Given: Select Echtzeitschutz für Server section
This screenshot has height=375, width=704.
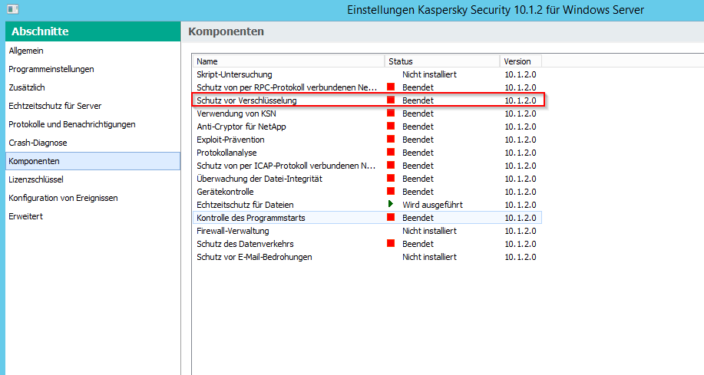Looking at the screenshot, I should 93,106.
